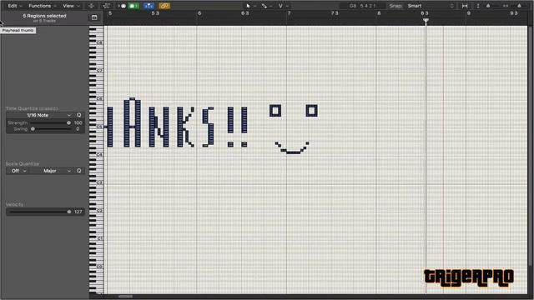Set the Swing slider
Image resolution: width=534 pixels, height=300 pixels.
51,129
